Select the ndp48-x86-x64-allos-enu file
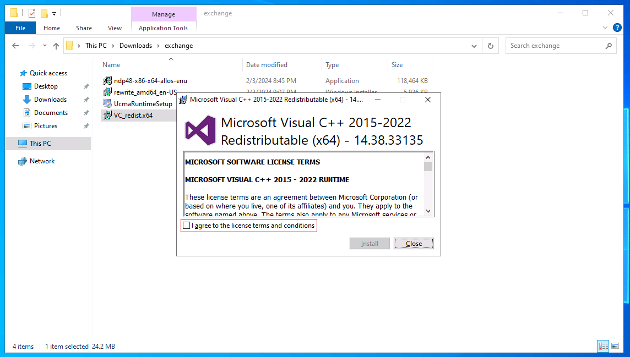This screenshot has height=357, width=630. 150,81
